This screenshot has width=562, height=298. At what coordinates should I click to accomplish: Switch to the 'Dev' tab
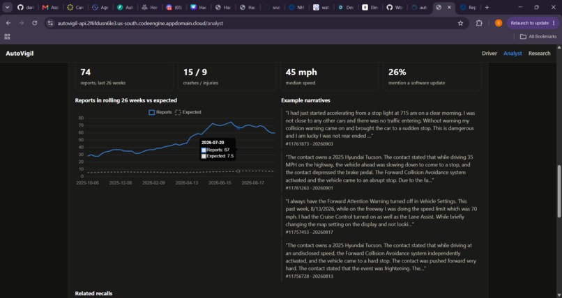pos(346,7)
